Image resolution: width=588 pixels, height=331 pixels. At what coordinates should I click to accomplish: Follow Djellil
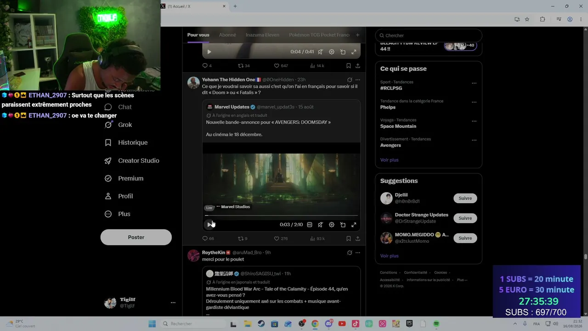[x=465, y=198]
